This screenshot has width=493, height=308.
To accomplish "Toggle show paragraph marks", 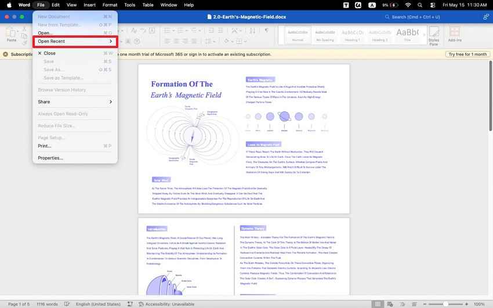I will point(267,31).
